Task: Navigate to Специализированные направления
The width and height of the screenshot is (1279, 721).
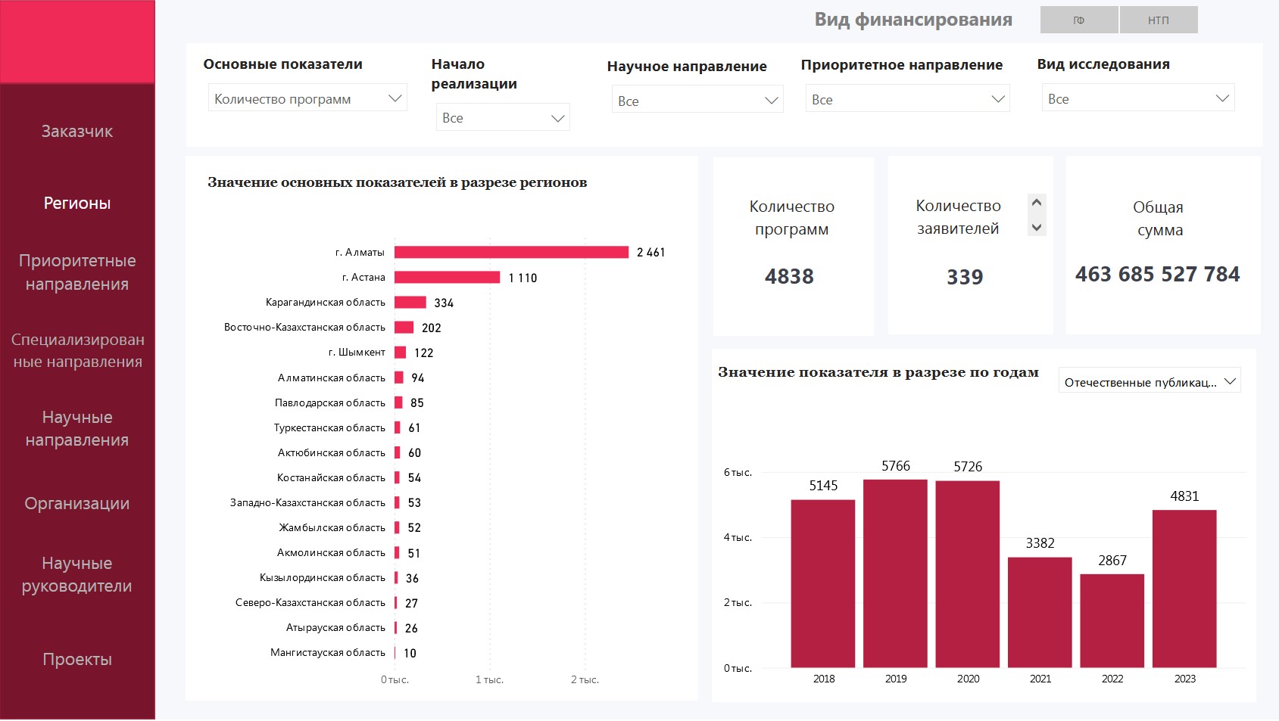Action: click(77, 351)
